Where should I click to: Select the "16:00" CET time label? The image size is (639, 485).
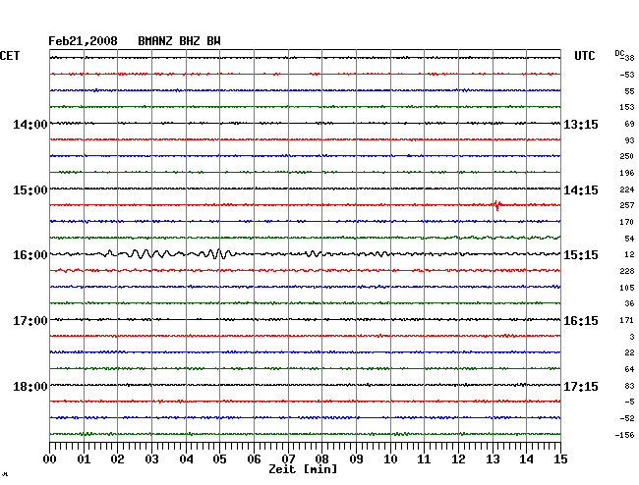coord(30,255)
